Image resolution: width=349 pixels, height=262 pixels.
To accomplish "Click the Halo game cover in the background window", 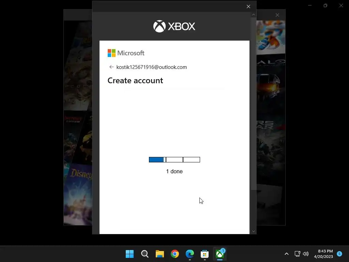I will [x=271, y=84].
